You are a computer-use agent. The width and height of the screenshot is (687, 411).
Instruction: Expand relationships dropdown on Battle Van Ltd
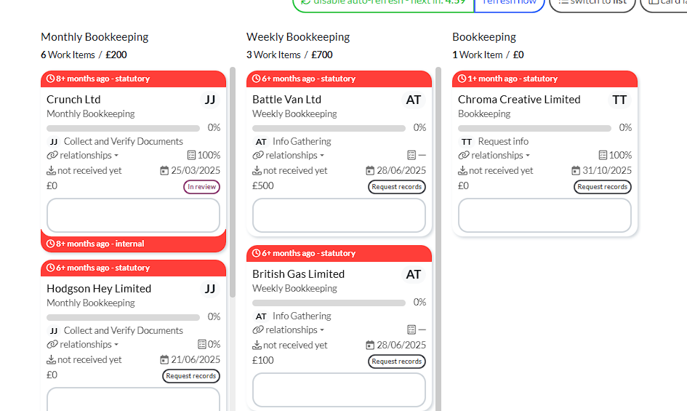click(x=292, y=155)
